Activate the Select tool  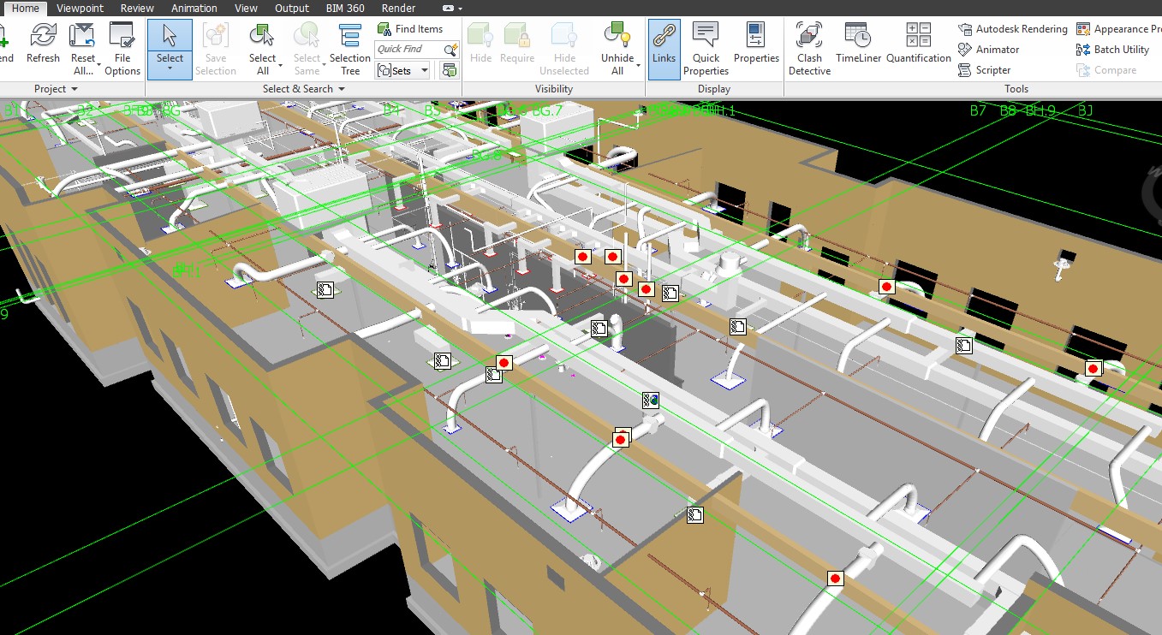coord(170,41)
